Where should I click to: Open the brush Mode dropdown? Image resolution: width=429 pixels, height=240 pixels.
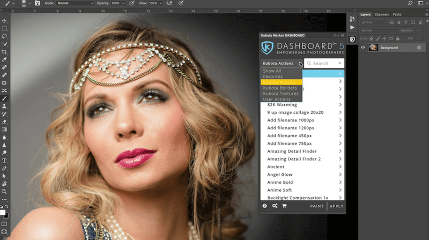click(x=75, y=3)
